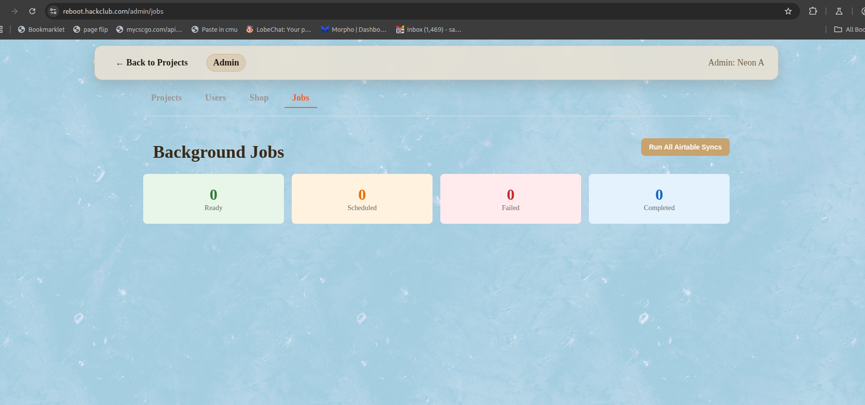Open the Shop tab
The height and width of the screenshot is (405, 865).
259,98
